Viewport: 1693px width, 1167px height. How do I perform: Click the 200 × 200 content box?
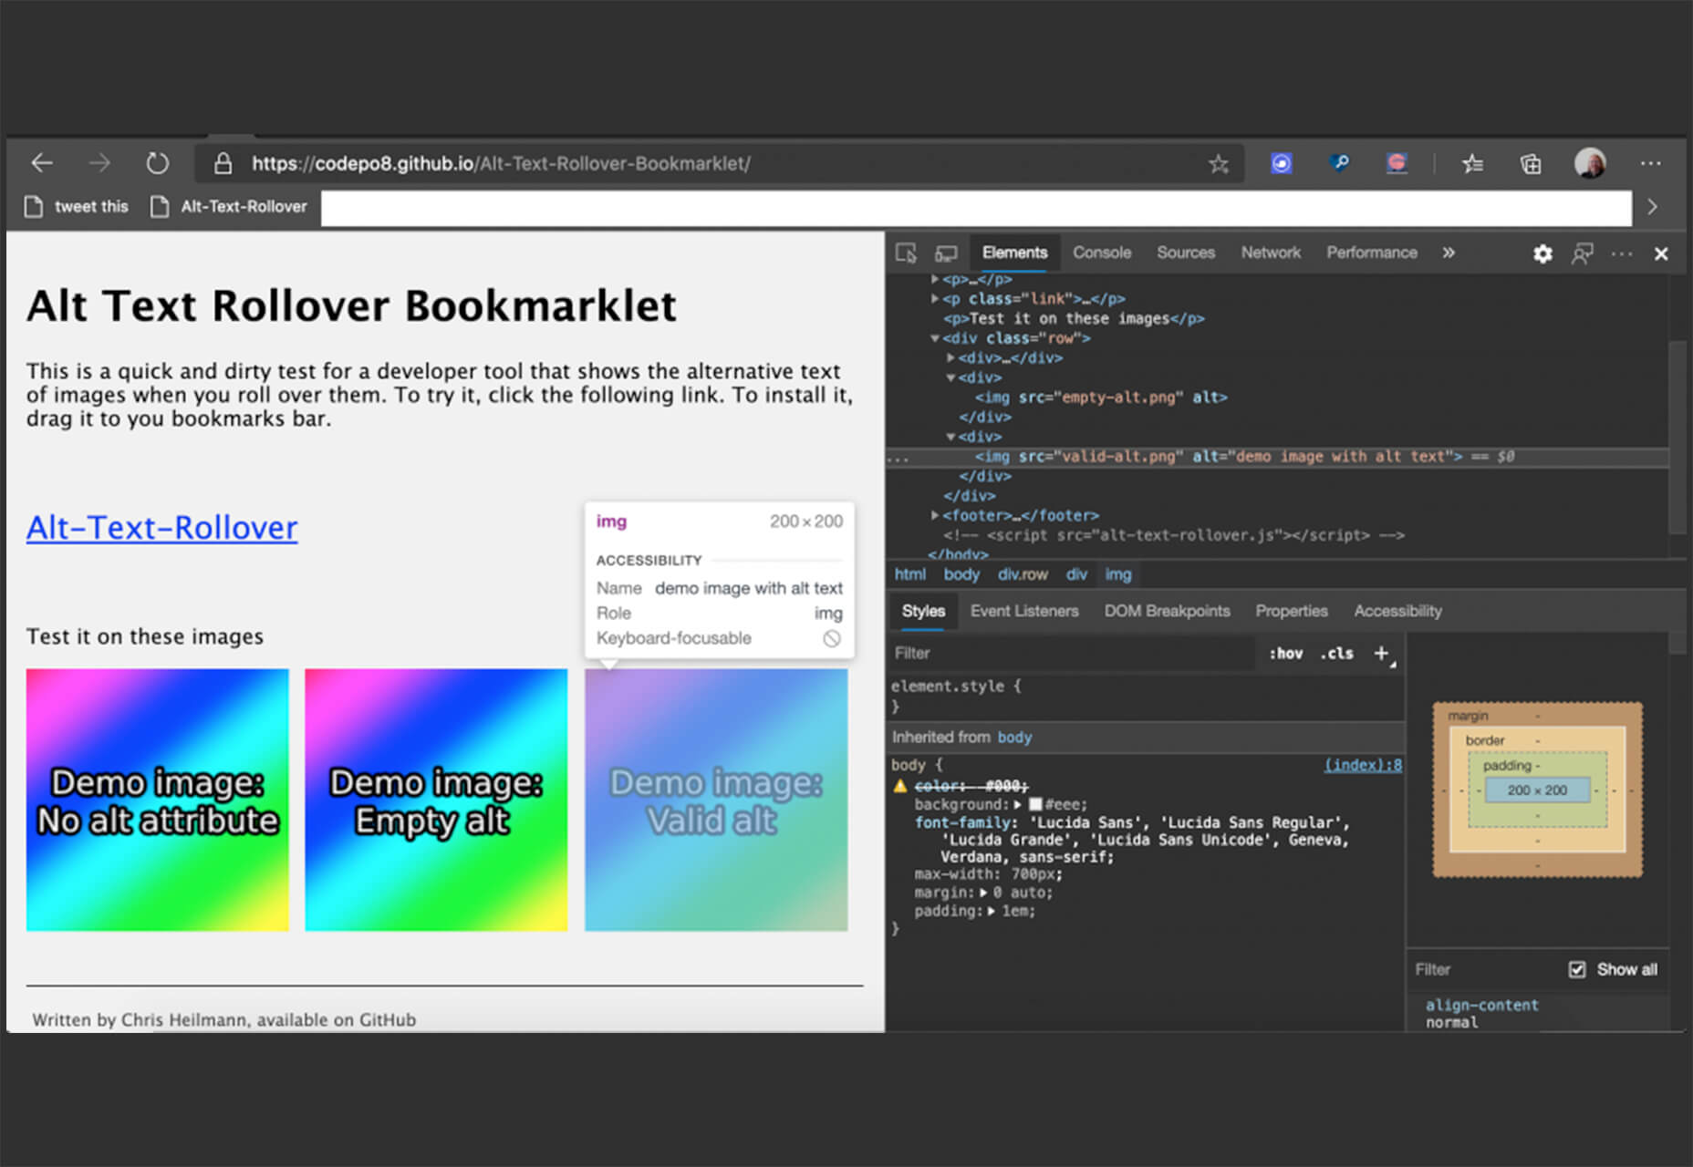[1537, 790]
